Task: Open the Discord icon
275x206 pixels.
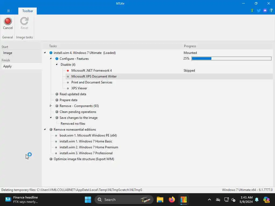Action: pos(265,10)
